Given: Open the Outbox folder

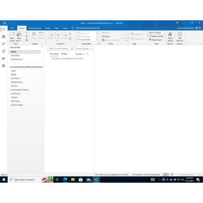Looking at the screenshot, I should click(14, 97).
